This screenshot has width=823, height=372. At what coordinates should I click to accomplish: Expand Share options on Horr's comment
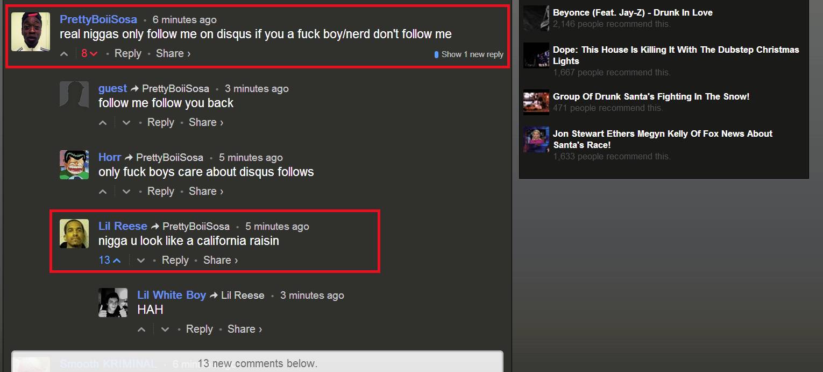click(x=206, y=191)
